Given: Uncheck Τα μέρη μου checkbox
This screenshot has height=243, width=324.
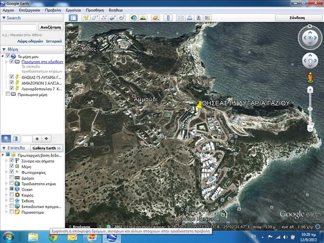Looking at the screenshot, I should click(x=8, y=56).
